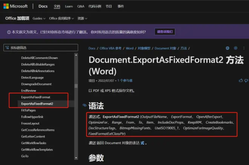The width and height of the screenshot is (249, 165).
Task: Open the Docs home link
Action: point(43,6)
